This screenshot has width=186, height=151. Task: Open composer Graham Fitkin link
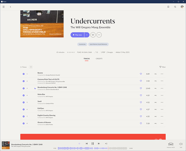(x=50, y=104)
